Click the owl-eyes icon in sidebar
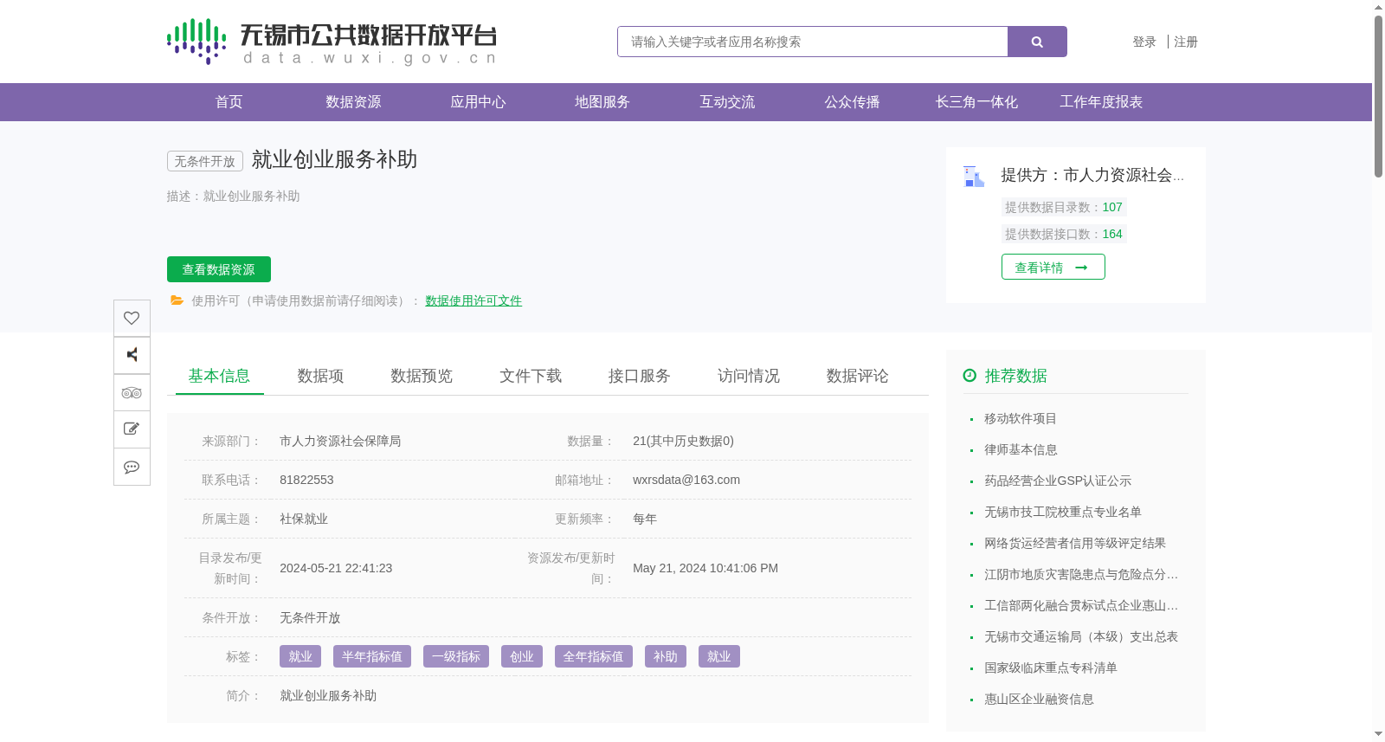 (x=132, y=392)
